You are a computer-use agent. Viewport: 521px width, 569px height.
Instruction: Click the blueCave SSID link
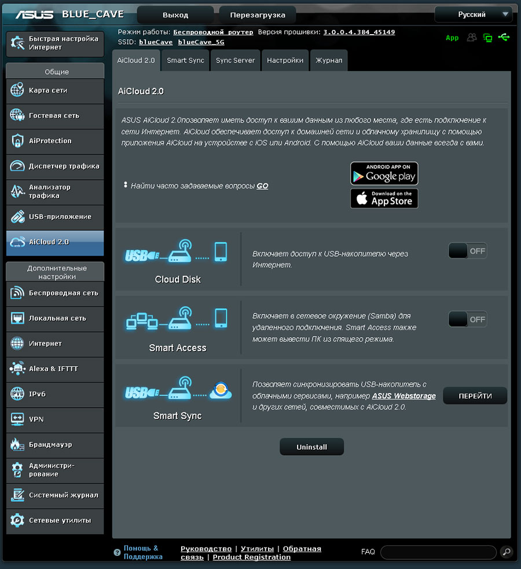pyautogui.click(x=156, y=42)
